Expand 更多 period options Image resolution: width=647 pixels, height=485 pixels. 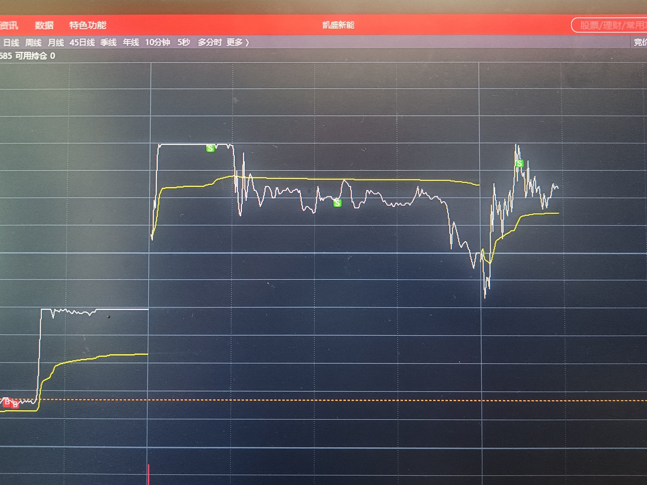tap(238, 42)
